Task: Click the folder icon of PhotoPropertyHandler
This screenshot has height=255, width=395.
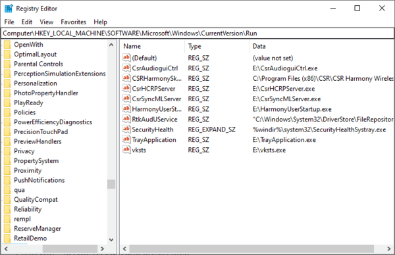Action: click(x=7, y=93)
